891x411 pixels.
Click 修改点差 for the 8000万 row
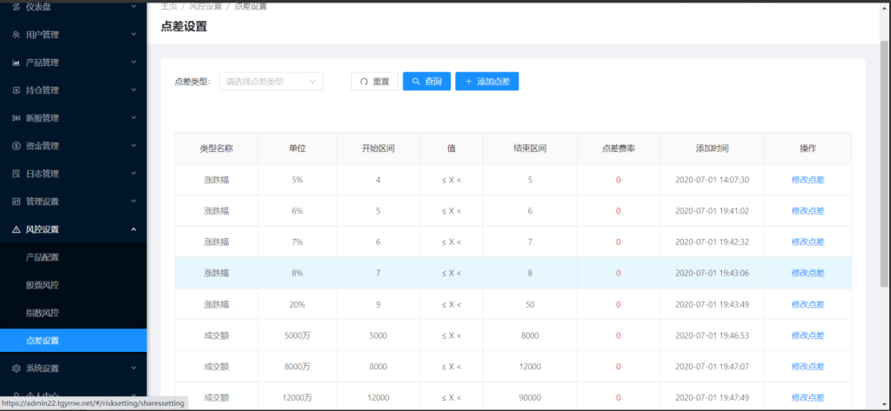pos(807,367)
